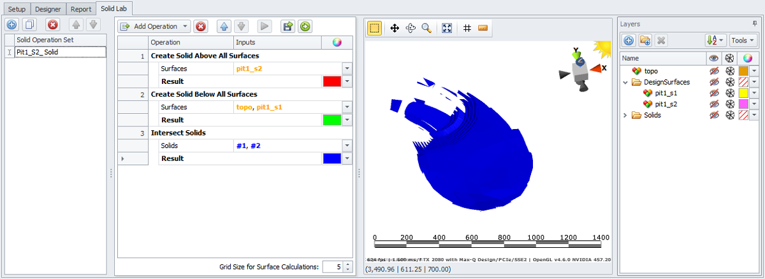Open the Tools dropdown in Layers
The image size is (765, 279).
[743, 40]
